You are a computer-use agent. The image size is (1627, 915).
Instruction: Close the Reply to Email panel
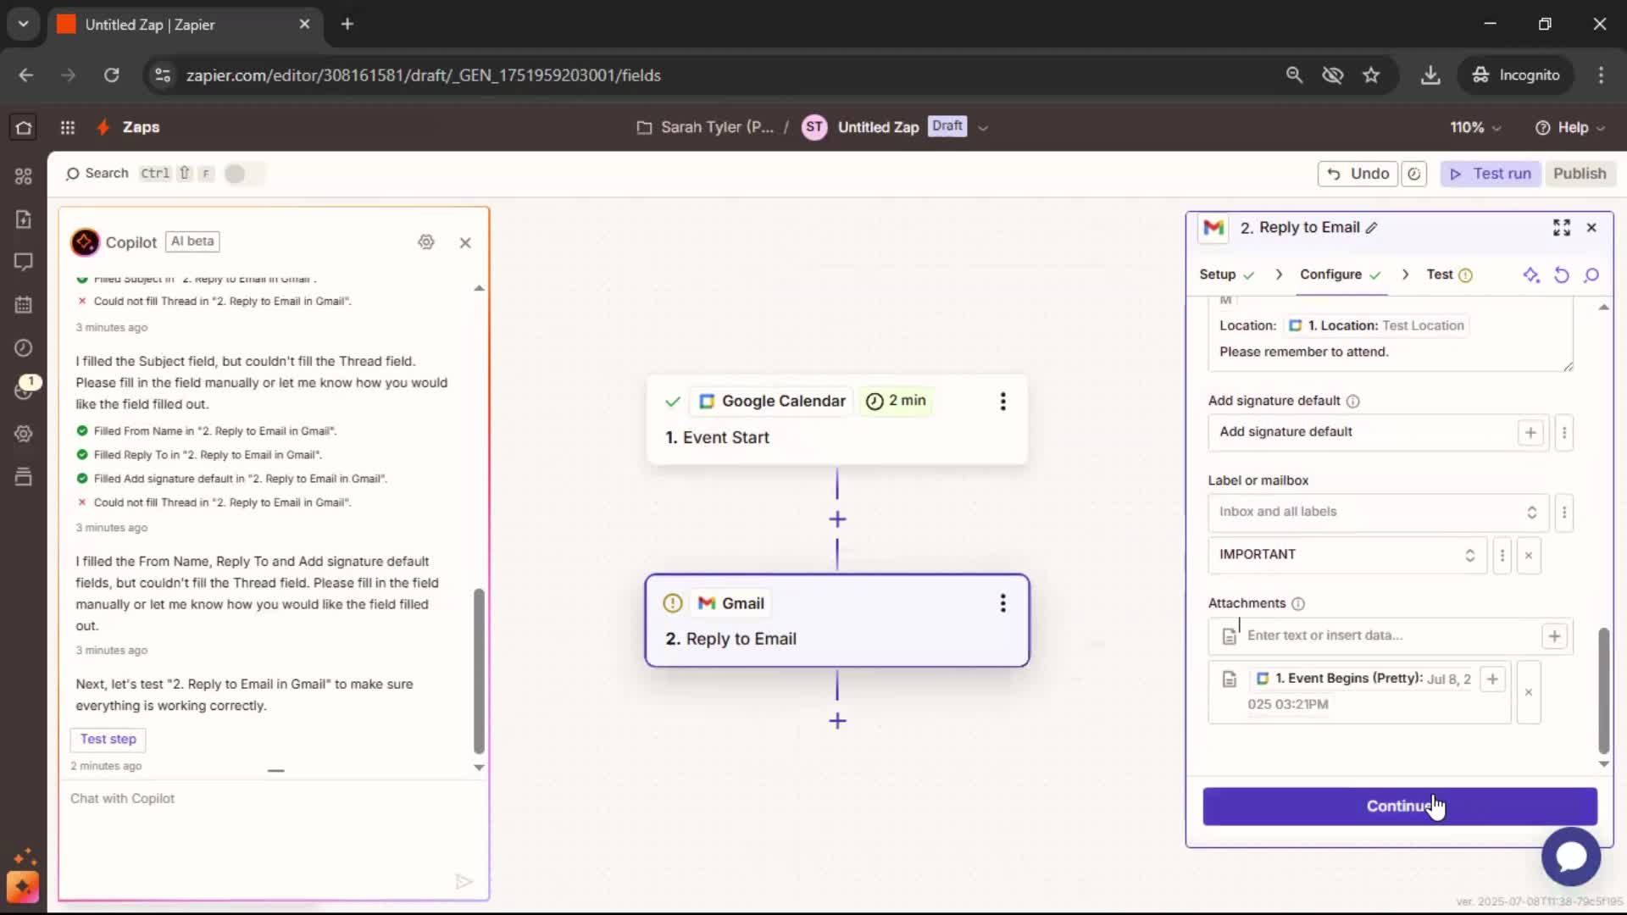tap(1591, 227)
